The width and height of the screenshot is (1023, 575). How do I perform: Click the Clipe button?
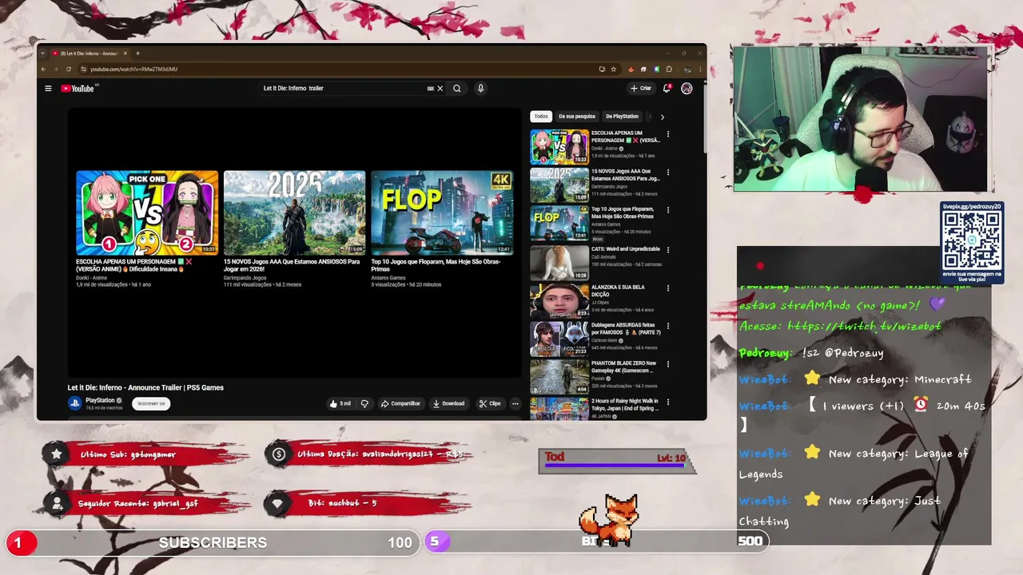tap(490, 403)
